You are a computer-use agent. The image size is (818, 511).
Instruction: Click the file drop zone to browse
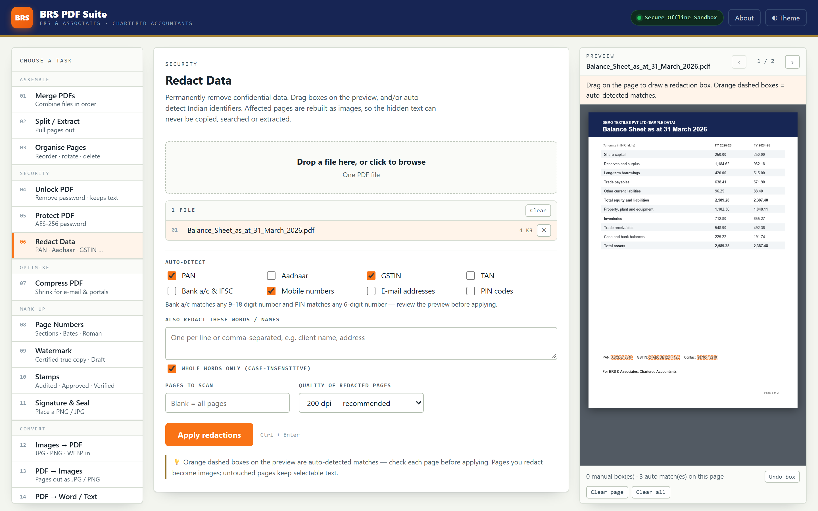pos(361,167)
